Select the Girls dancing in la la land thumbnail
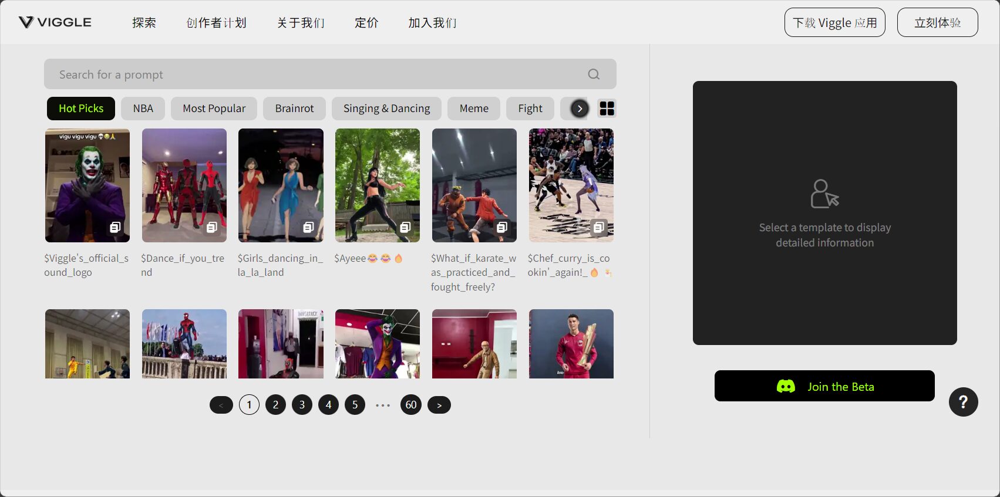The height and width of the screenshot is (497, 1000). [x=281, y=185]
